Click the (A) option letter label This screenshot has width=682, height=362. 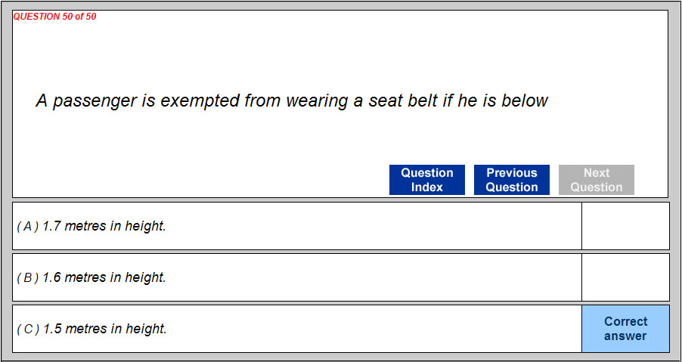click(x=27, y=226)
